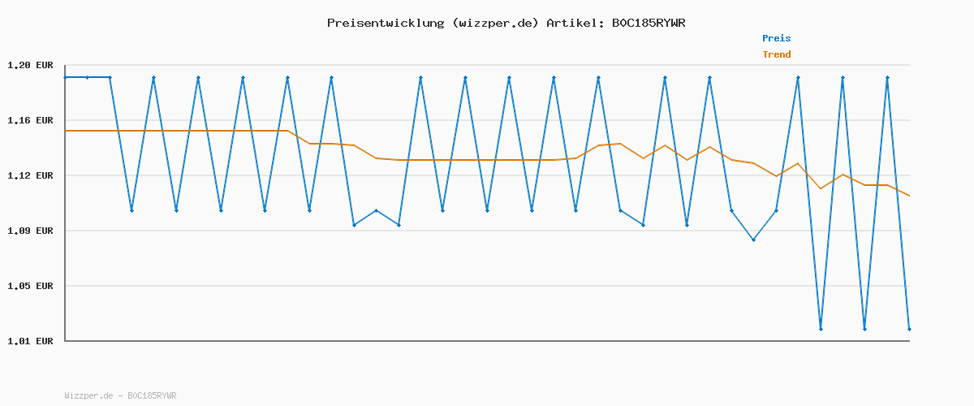The height and width of the screenshot is (406, 974).
Task: Click the first blue price point at far left
Action: (x=66, y=77)
